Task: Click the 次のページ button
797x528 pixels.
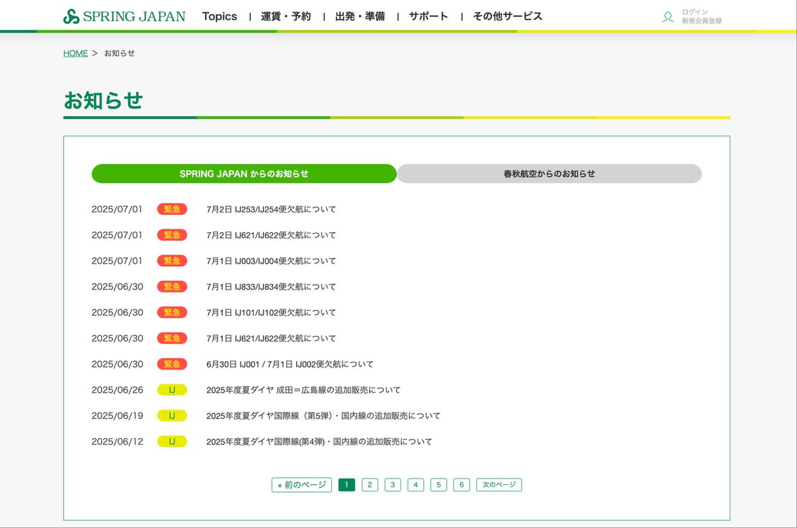Action: [x=499, y=485]
